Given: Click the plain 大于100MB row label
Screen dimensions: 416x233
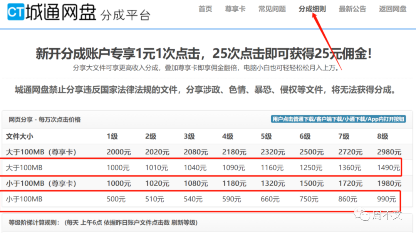Looking at the screenshot, I should (24, 168).
